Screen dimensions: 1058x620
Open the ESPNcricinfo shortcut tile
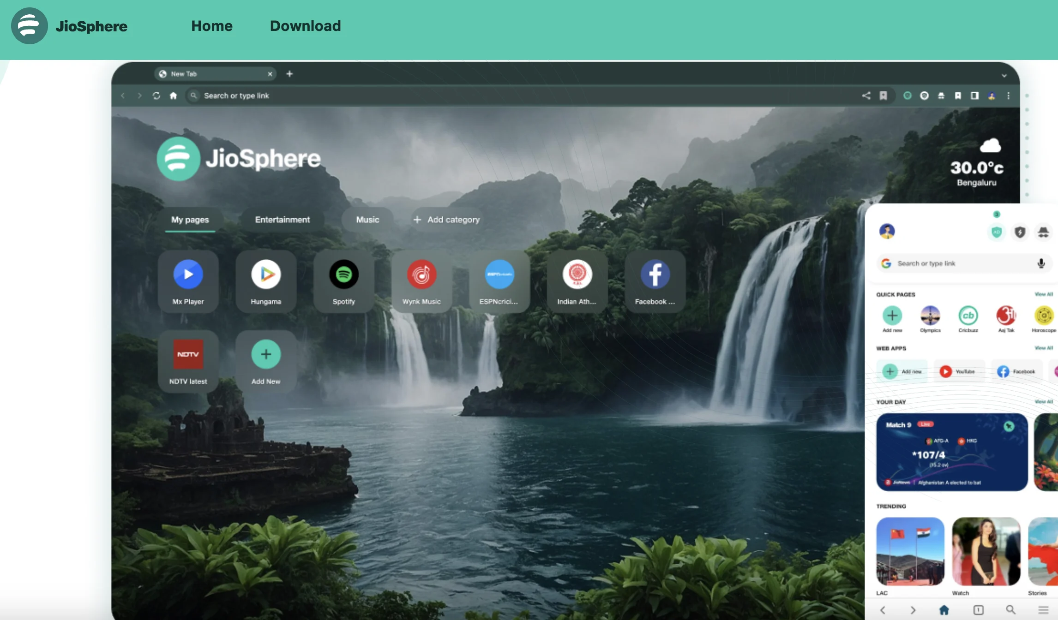click(499, 281)
